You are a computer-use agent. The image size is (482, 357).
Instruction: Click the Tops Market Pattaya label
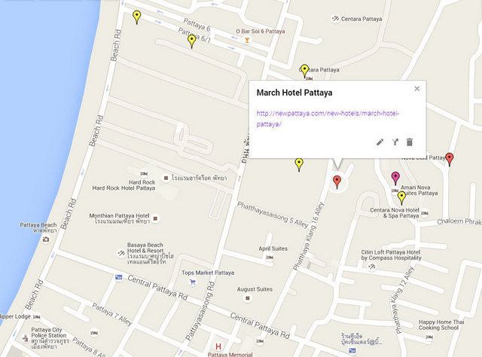[208, 273]
